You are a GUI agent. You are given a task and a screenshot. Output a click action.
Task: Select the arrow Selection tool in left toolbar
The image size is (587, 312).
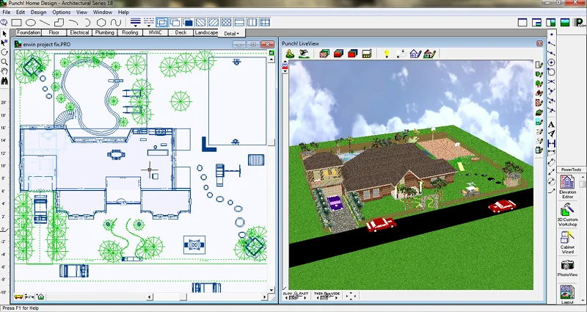pyautogui.click(x=4, y=34)
